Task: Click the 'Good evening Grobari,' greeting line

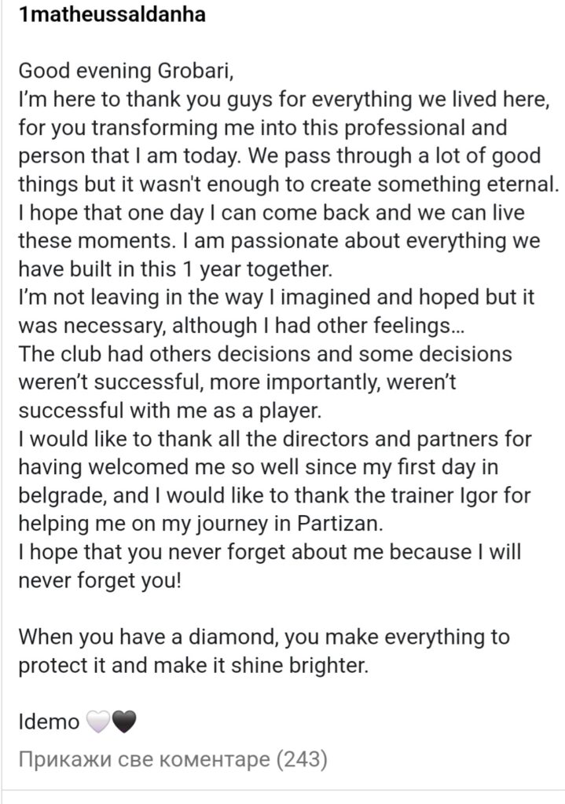Action: (x=127, y=71)
